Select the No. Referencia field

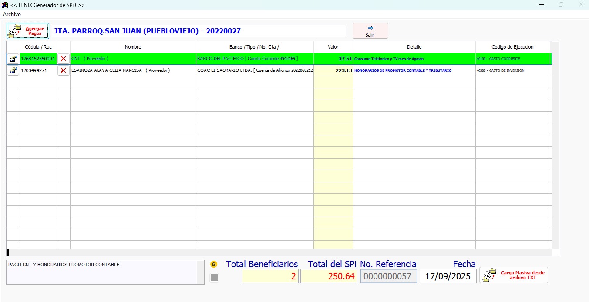coord(388,276)
